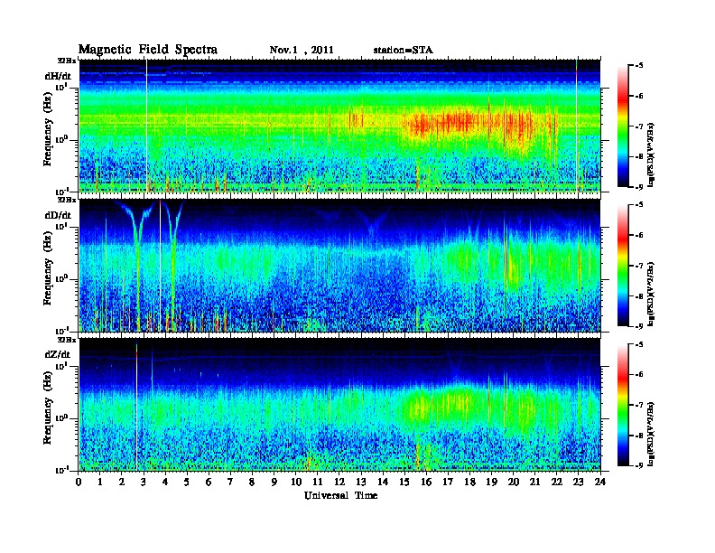
Task: Click the "-8" tick of dZ/dt color bar
Action: point(639,436)
